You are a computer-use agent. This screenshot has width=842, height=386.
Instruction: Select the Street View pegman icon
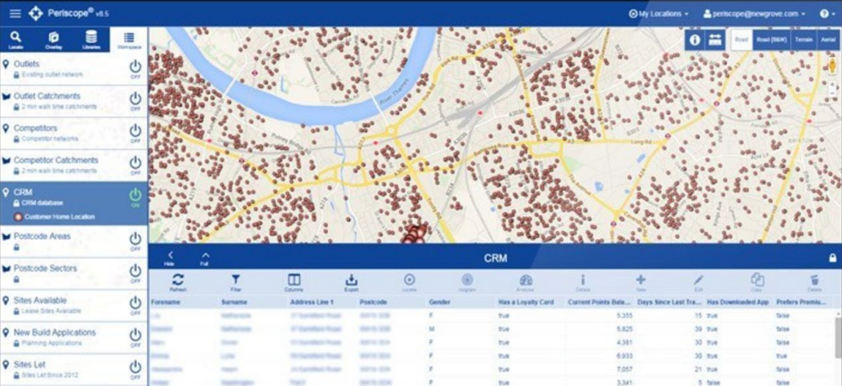coord(832,67)
